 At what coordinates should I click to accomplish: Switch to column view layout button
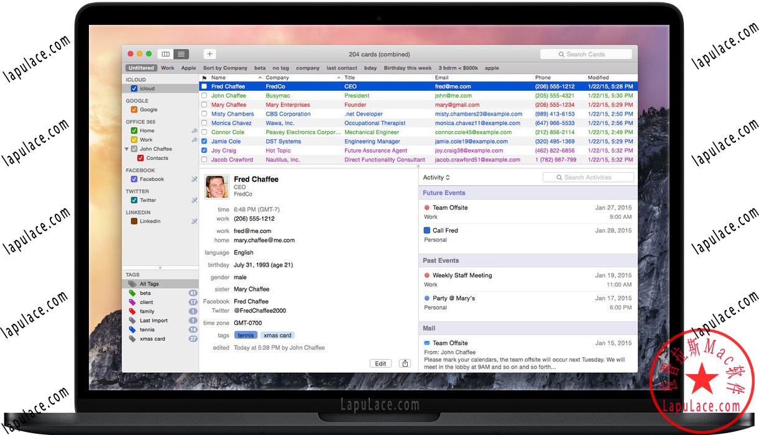[x=165, y=54]
